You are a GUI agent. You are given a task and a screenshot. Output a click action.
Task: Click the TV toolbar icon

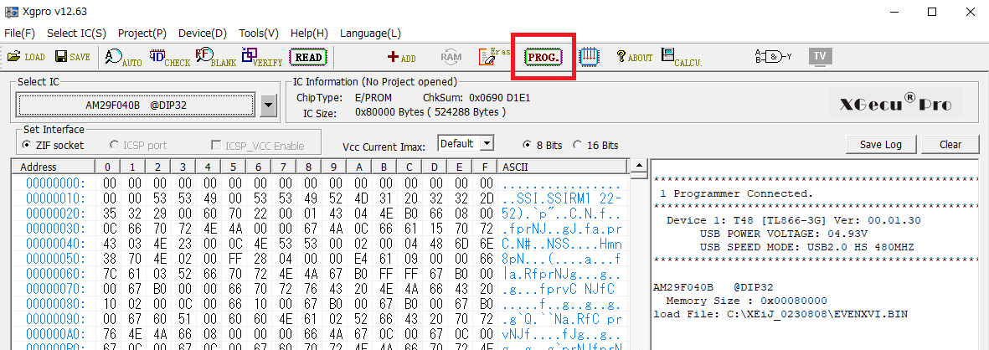(820, 56)
